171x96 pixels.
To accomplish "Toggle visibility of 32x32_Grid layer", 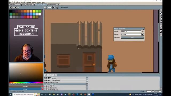I will pos(45,82).
